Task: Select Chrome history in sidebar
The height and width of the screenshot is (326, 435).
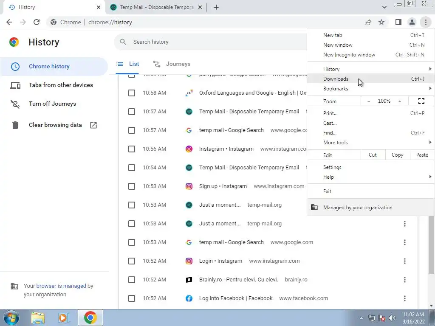Action: pos(54,67)
